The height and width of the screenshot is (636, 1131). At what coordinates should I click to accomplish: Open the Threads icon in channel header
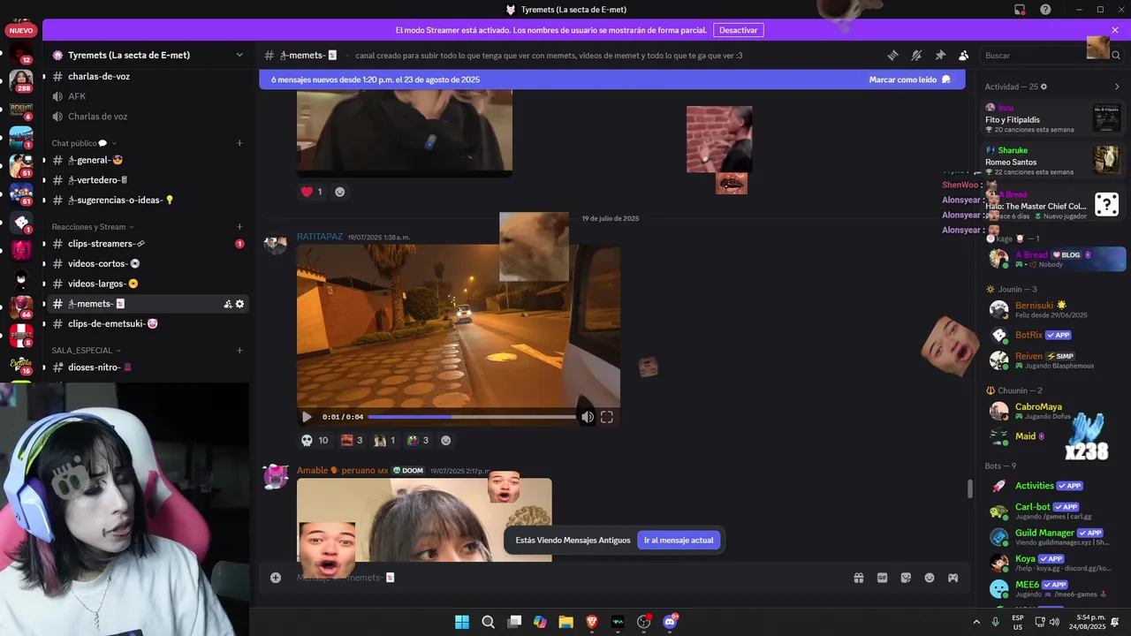tap(892, 55)
